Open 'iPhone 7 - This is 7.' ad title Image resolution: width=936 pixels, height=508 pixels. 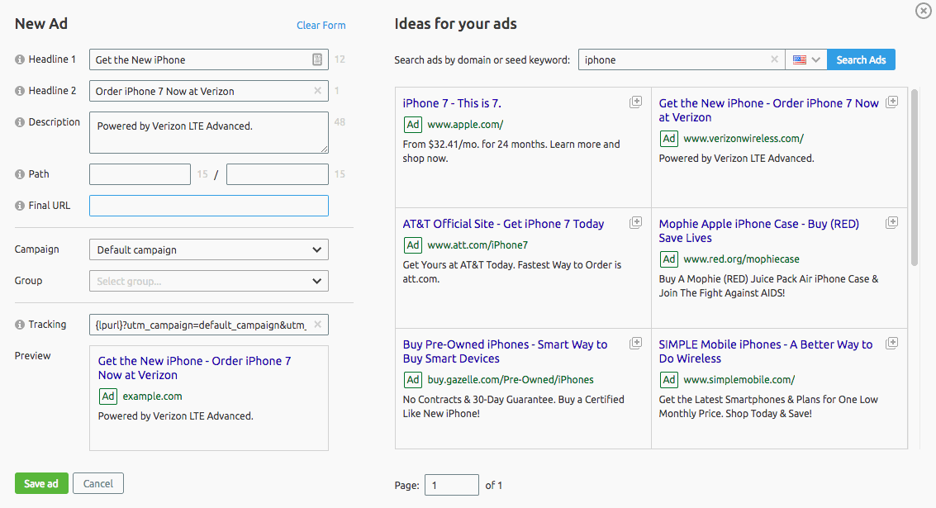[452, 103]
